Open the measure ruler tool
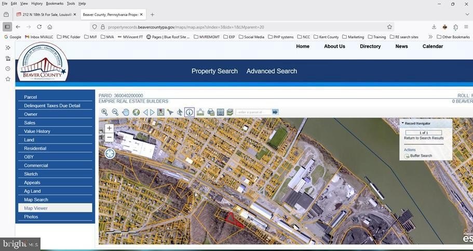This screenshot has height=251, width=473. (200, 112)
